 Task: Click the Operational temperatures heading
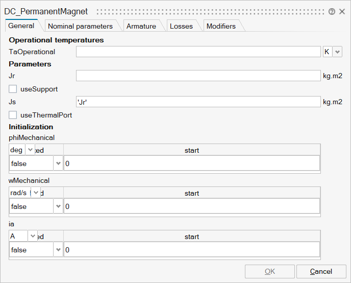coord(56,40)
